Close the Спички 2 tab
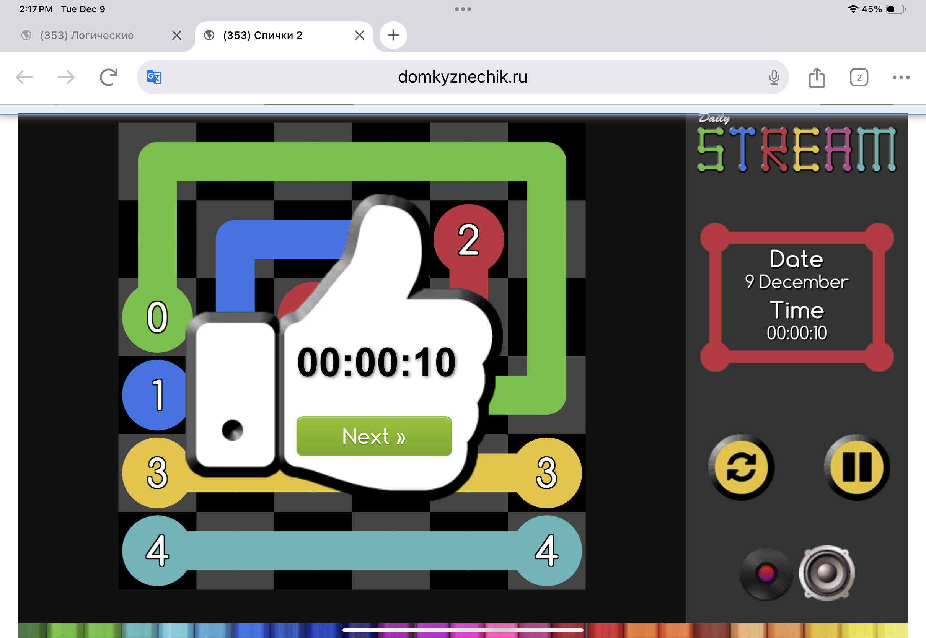 pos(359,35)
